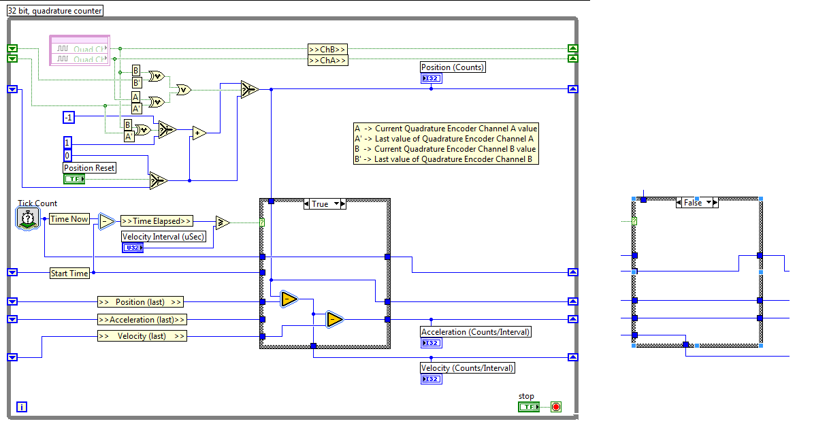This screenshot has width=829, height=428.
Task: Click the left shift register on Start Time wire
Action: click(12, 272)
